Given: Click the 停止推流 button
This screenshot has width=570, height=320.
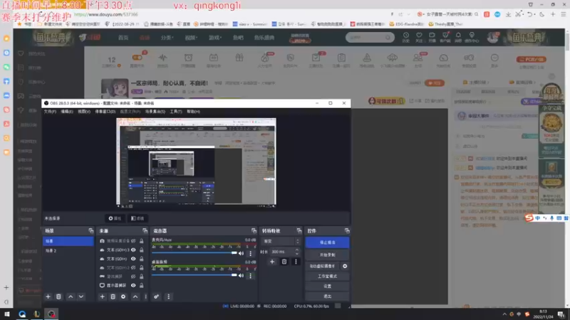Looking at the screenshot, I should [327, 242].
